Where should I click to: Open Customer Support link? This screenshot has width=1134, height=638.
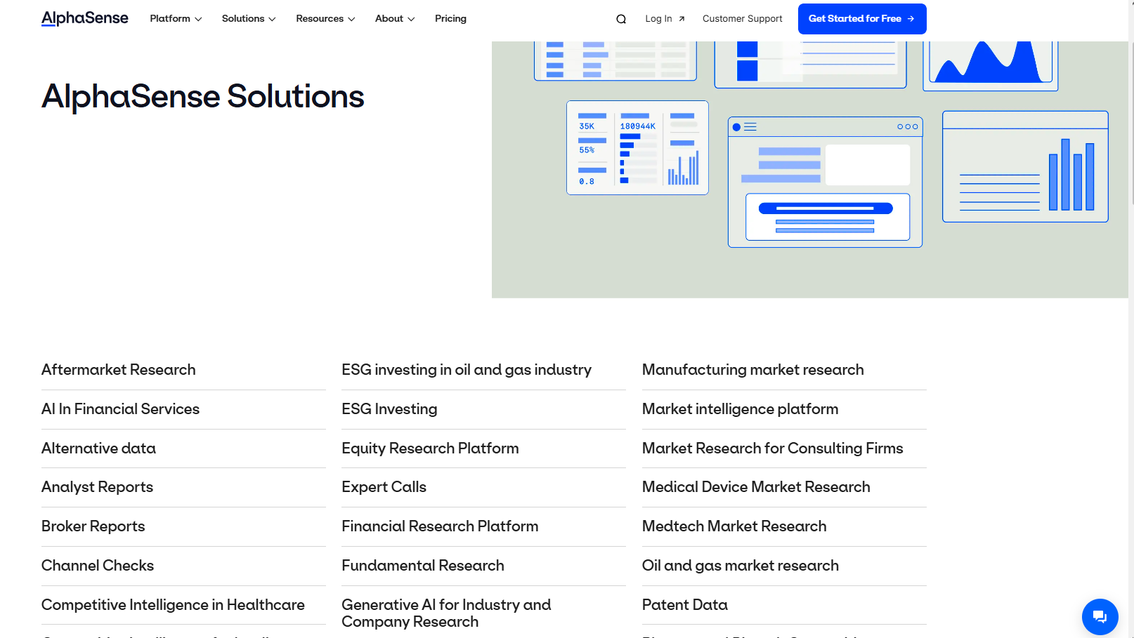tap(742, 19)
